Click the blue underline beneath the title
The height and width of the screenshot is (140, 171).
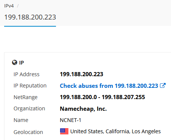click(30, 26)
